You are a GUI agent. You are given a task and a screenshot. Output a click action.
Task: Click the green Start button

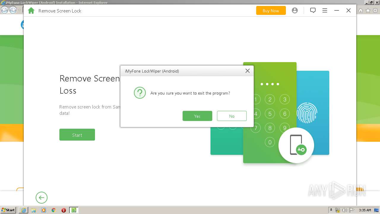coord(77,135)
